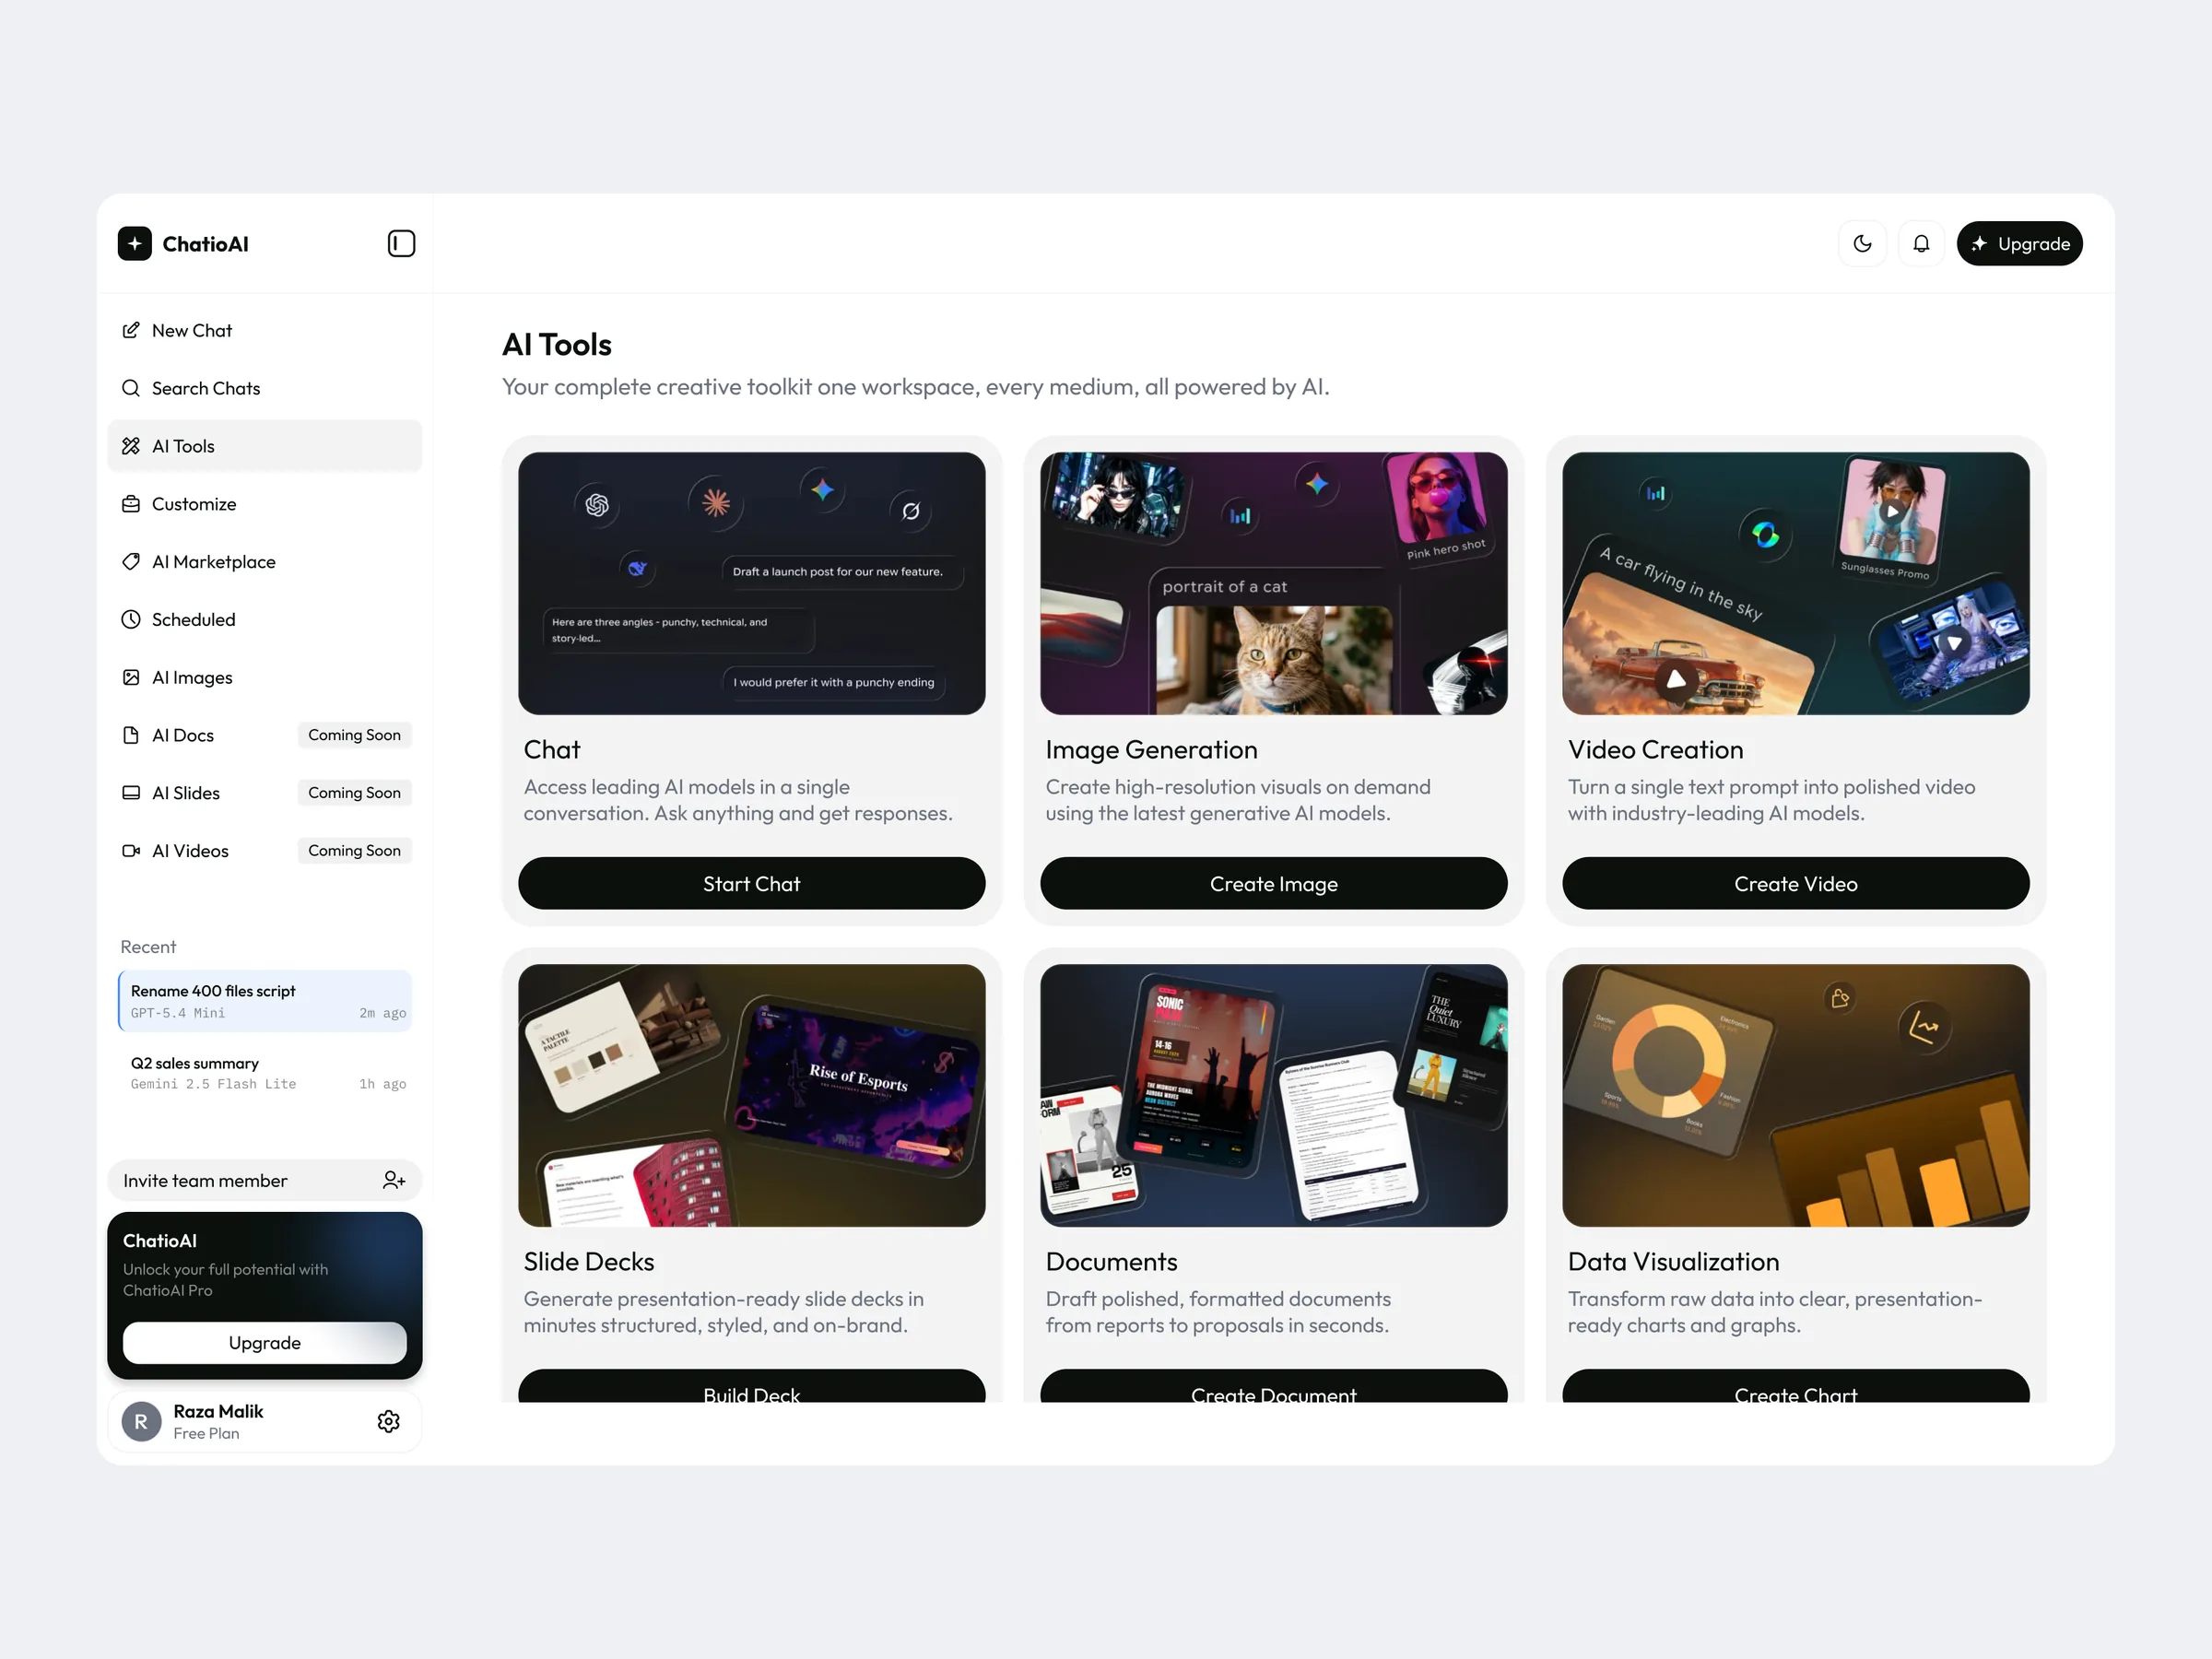Click the Chat card preview image

tap(752, 584)
